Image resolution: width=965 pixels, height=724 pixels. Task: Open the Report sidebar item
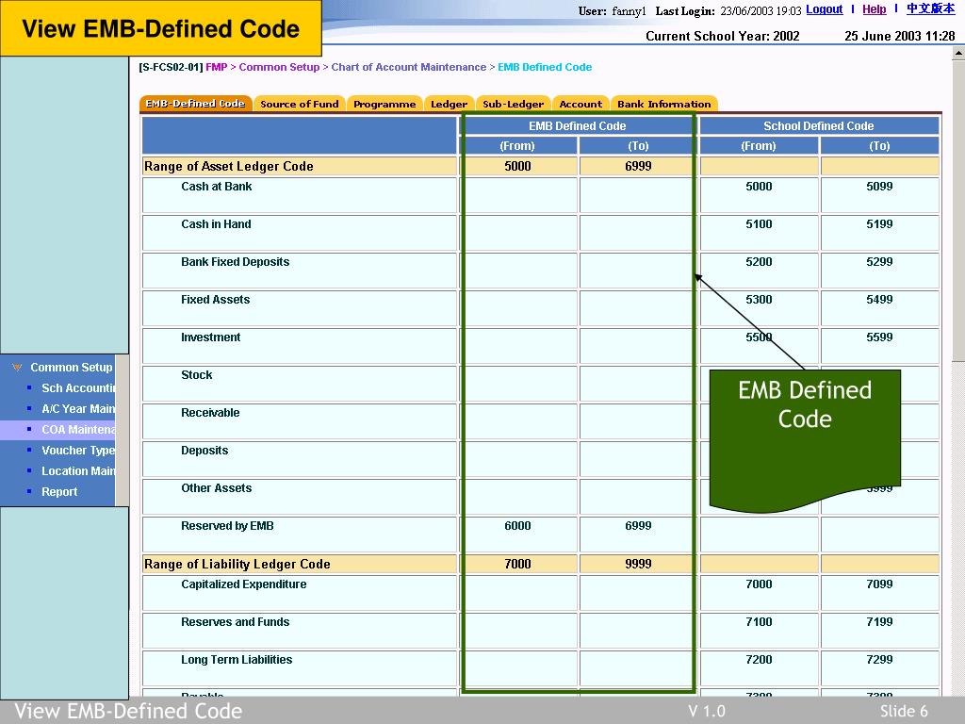click(x=59, y=492)
